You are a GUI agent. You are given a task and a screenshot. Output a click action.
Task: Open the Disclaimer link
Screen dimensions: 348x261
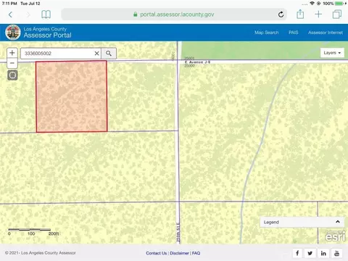point(179,253)
